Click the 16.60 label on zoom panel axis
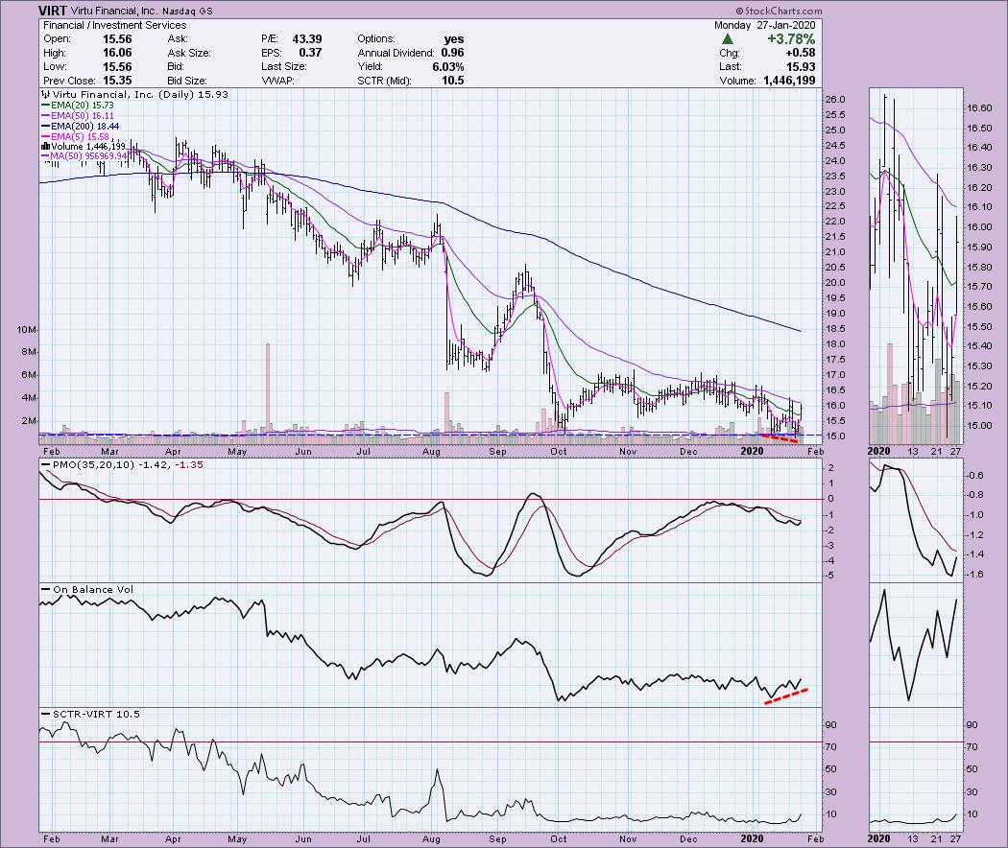This screenshot has width=1008, height=848. pos(979,108)
